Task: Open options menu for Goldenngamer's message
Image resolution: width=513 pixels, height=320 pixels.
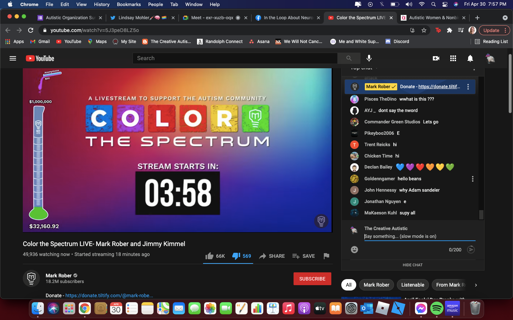Action: (x=472, y=179)
